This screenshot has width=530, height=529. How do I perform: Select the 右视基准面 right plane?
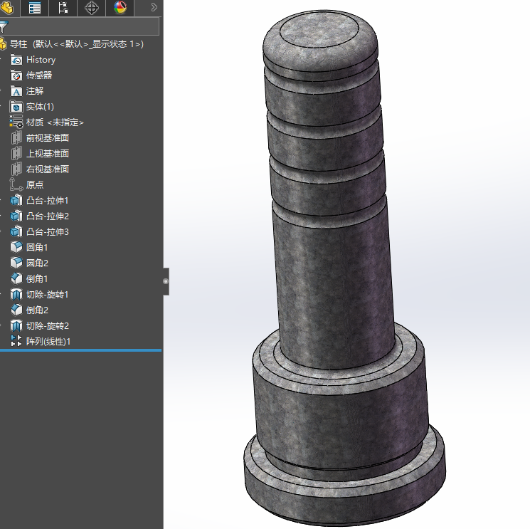(x=48, y=169)
